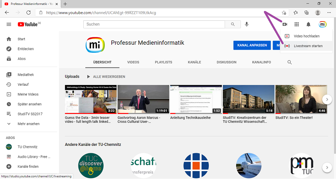The width and height of the screenshot is (336, 180).
Task: Open browser collections icon
Action: point(306,13)
